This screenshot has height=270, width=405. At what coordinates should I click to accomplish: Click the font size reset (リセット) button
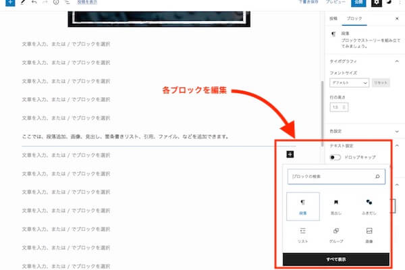[x=381, y=82]
